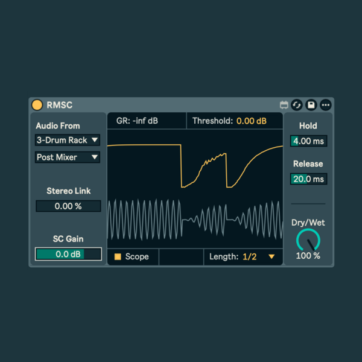Viewport: 362px width, 362px height.
Task: Click the Hold 4.00 ms field
Action: click(x=308, y=141)
